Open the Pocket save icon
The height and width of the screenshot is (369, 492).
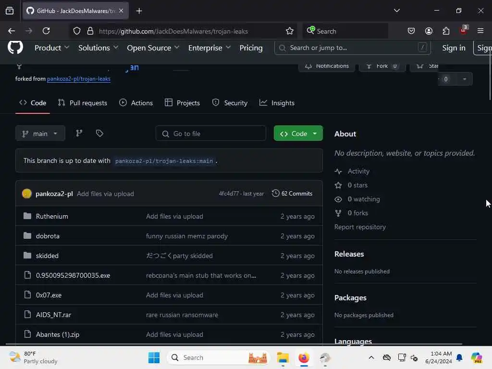pos(411,31)
